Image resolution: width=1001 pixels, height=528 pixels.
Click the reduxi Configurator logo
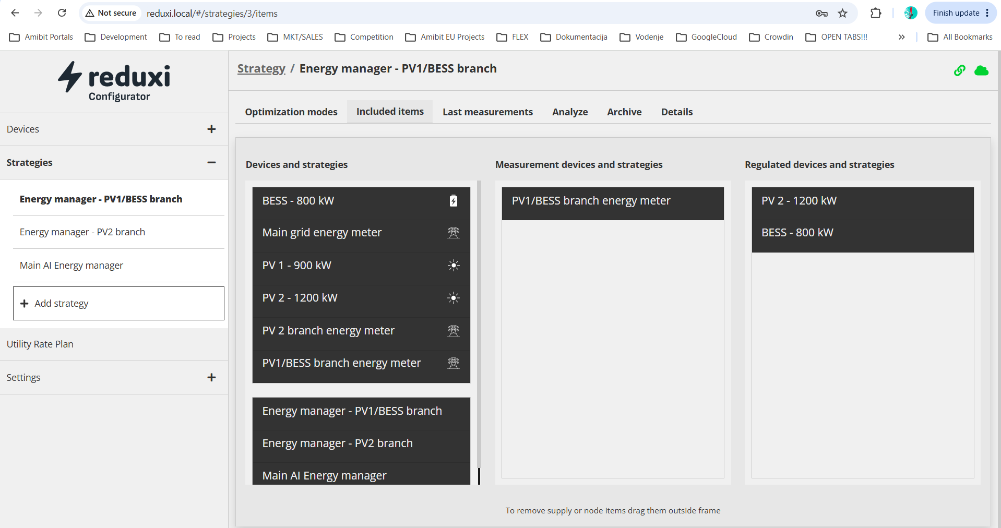[114, 81]
